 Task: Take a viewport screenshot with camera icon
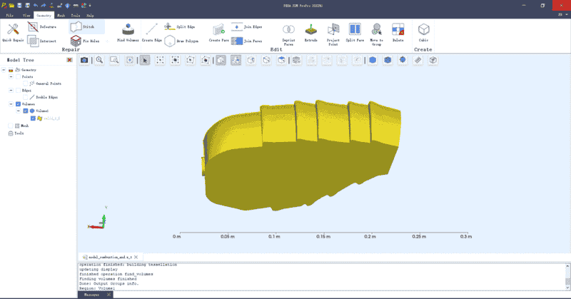[x=84, y=60]
